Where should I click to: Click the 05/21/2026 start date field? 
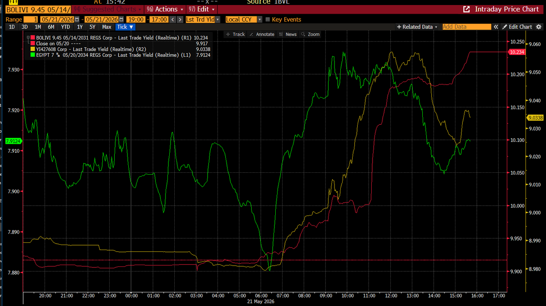pos(57,20)
